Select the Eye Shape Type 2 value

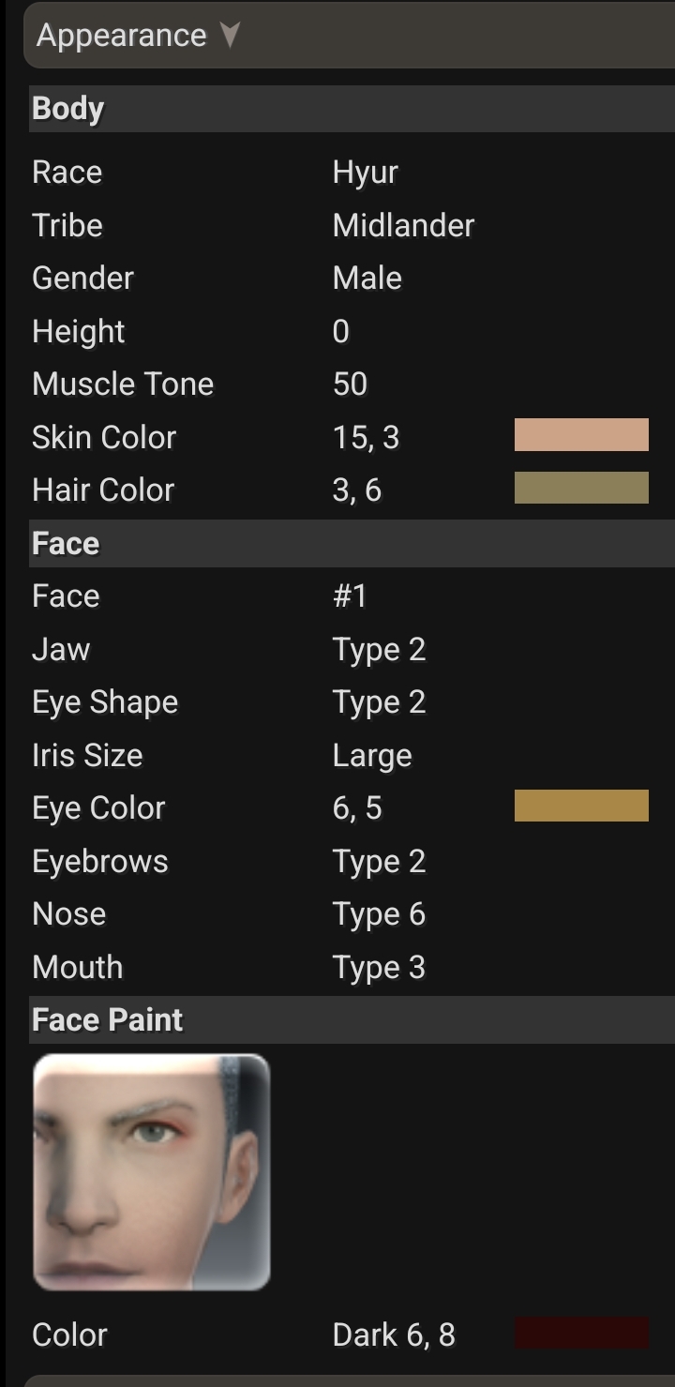click(x=379, y=702)
